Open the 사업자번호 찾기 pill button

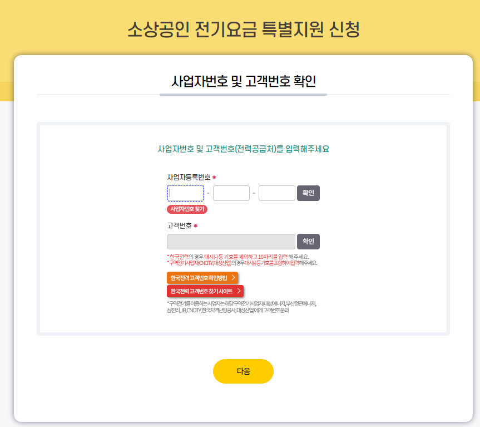187,209
